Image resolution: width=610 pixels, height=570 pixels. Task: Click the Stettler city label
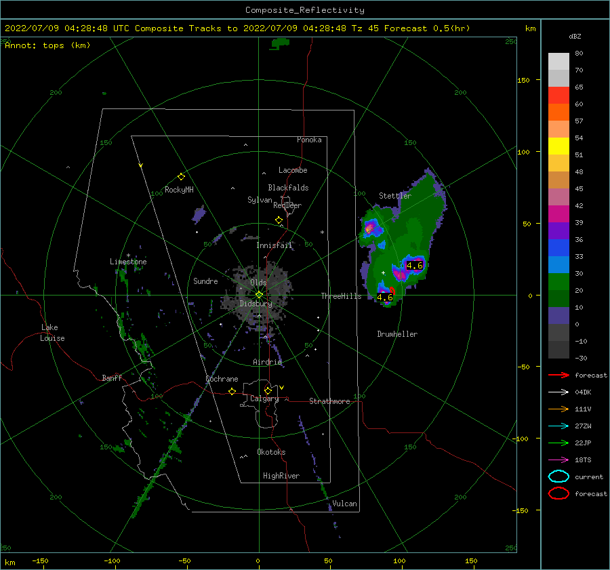(395, 196)
